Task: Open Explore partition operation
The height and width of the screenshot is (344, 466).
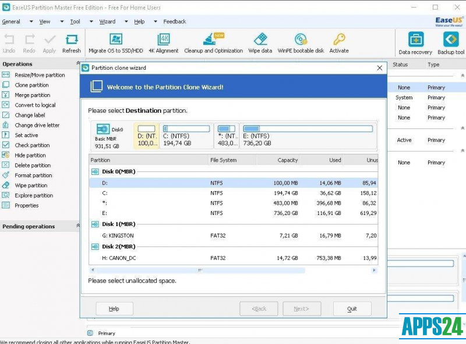Action: [x=34, y=196]
